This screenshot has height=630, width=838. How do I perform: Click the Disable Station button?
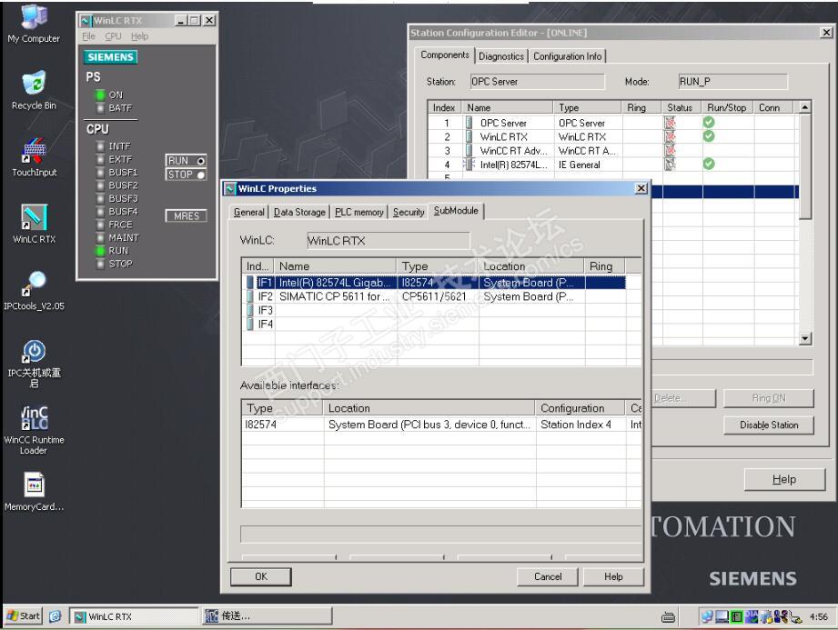click(769, 425)
